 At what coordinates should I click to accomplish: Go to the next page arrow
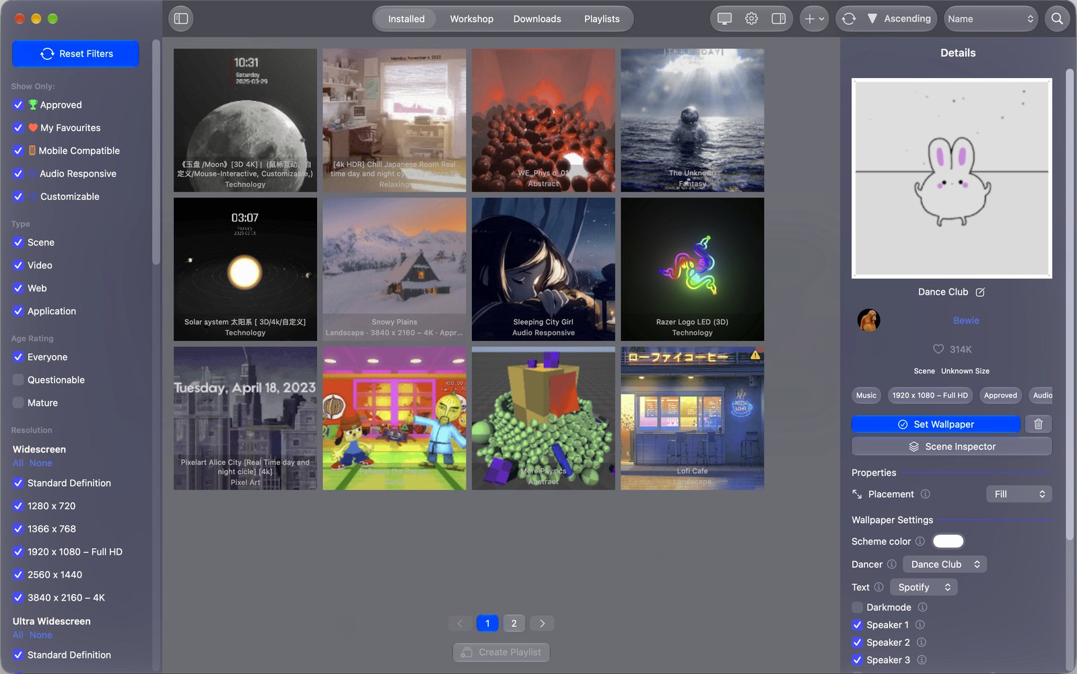(x=542, y=623)
